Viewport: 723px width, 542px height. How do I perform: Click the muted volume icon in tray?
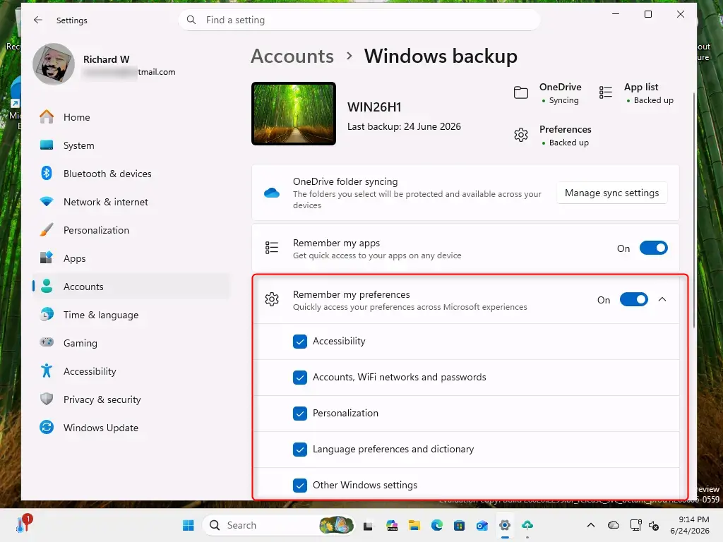[654, 525]
